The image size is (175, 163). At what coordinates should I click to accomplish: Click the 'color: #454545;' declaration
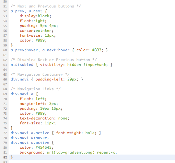pos(37,147)
